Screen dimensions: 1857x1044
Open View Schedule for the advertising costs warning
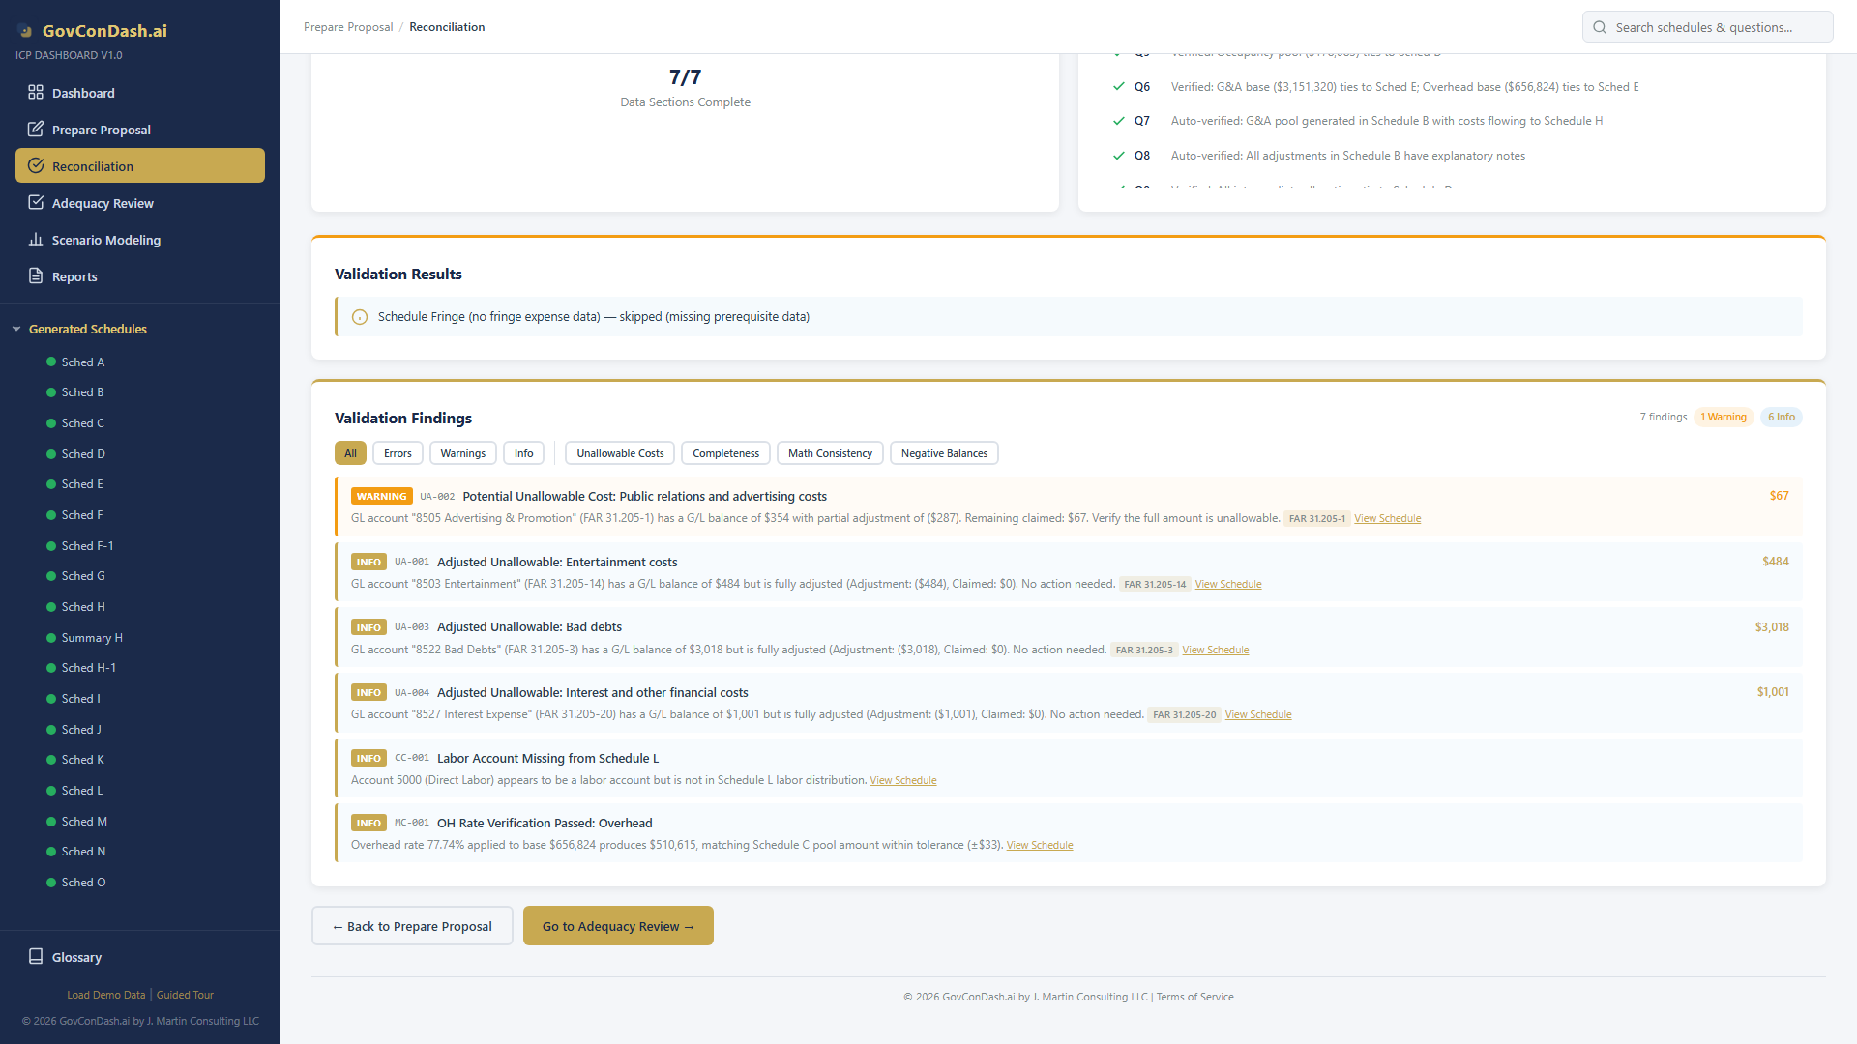click(1387, 517)
